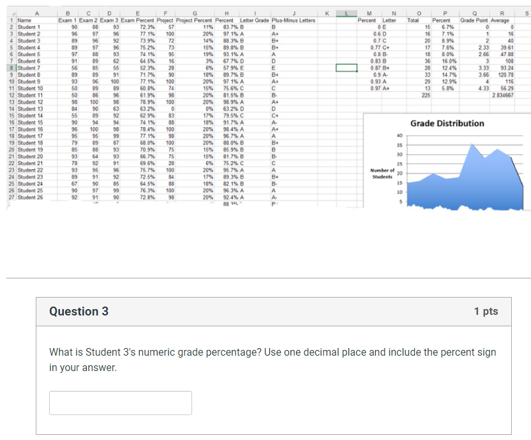531x440 pixels.
Task: Click the answer input field for Question 3
Action: [120, 402]
